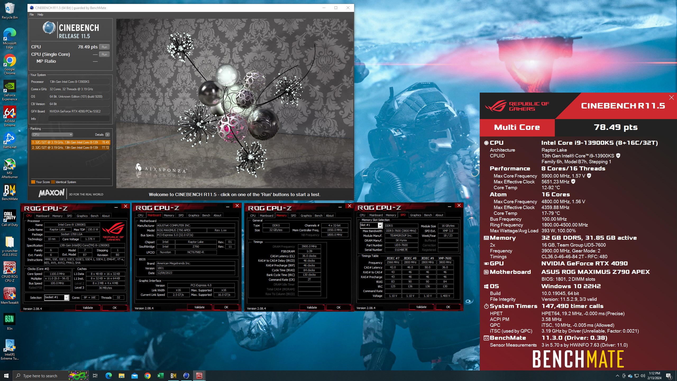This screenshot has width=677, height=381.
Task: Select SPD tab in third CPU-Z window
Action: pos(293,216)
